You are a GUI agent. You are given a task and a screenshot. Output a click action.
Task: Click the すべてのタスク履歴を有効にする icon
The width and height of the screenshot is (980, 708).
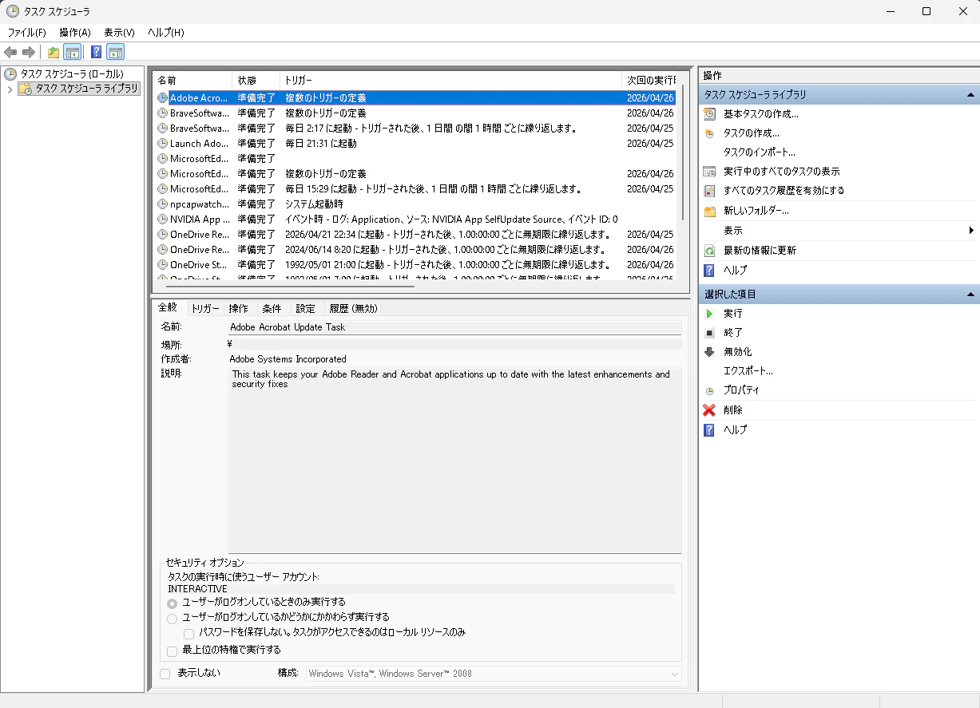tap(709, 191)
